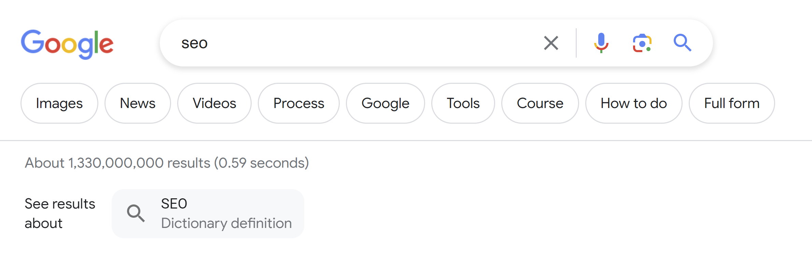
Task: Filter results by Images
Action: [x=59, y=103]
